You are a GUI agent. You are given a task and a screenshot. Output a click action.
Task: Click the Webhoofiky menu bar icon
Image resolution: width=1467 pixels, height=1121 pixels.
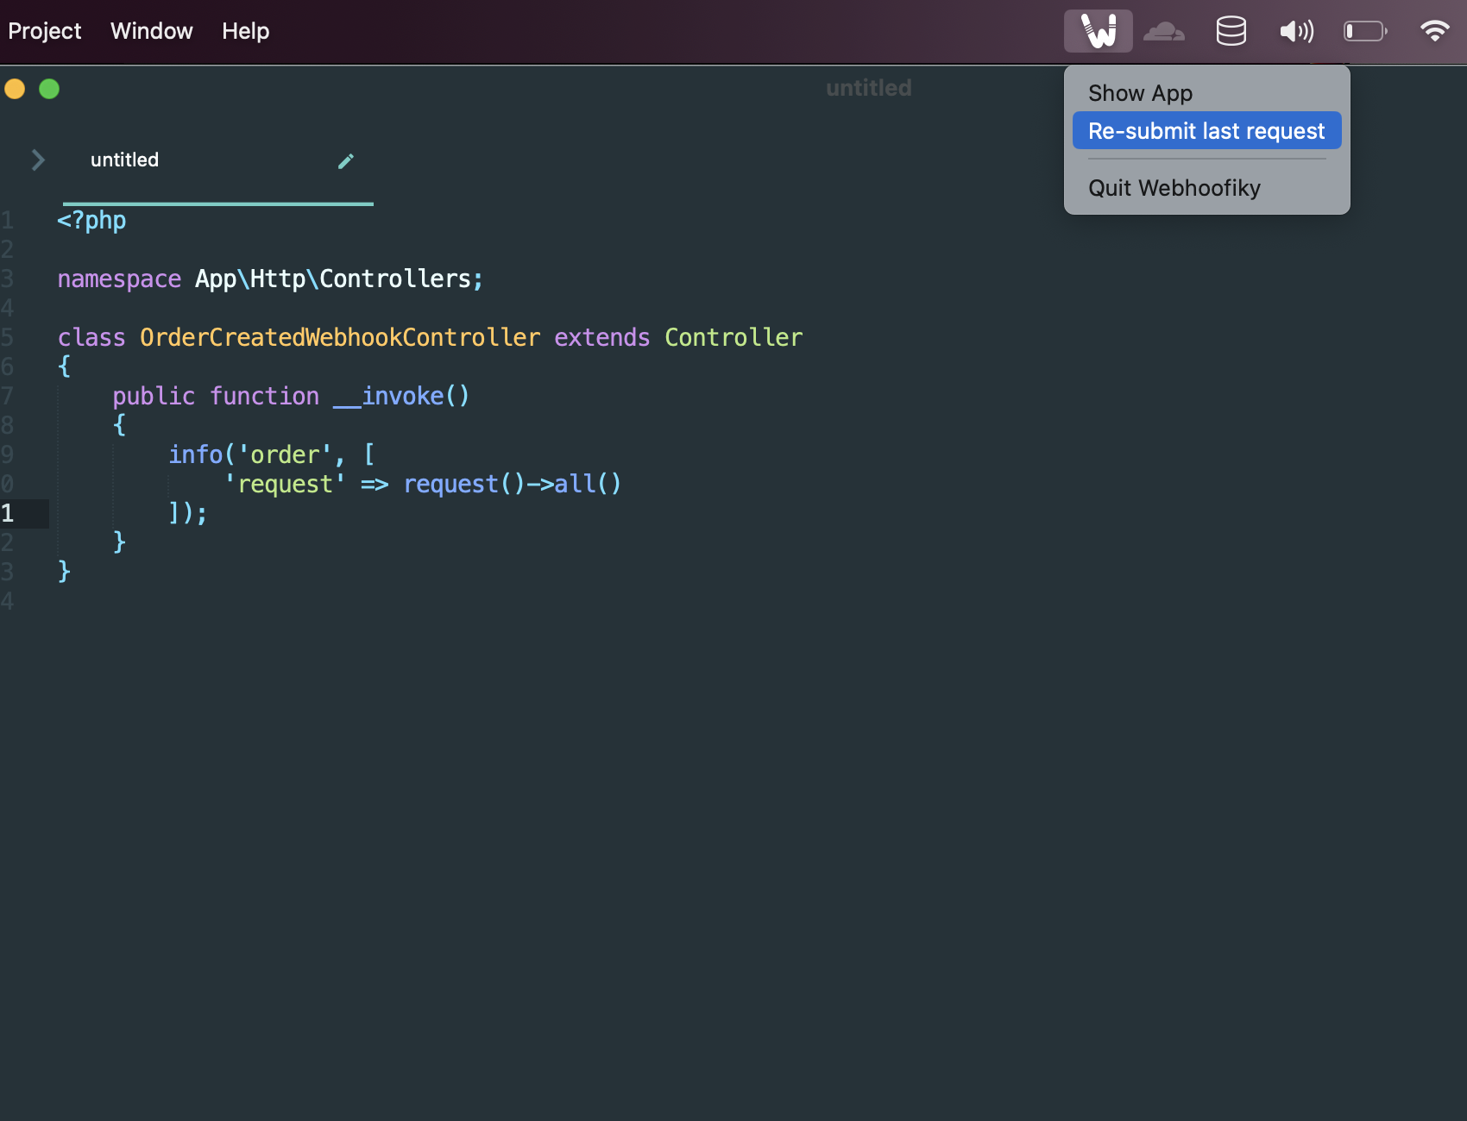(1098, 32)
